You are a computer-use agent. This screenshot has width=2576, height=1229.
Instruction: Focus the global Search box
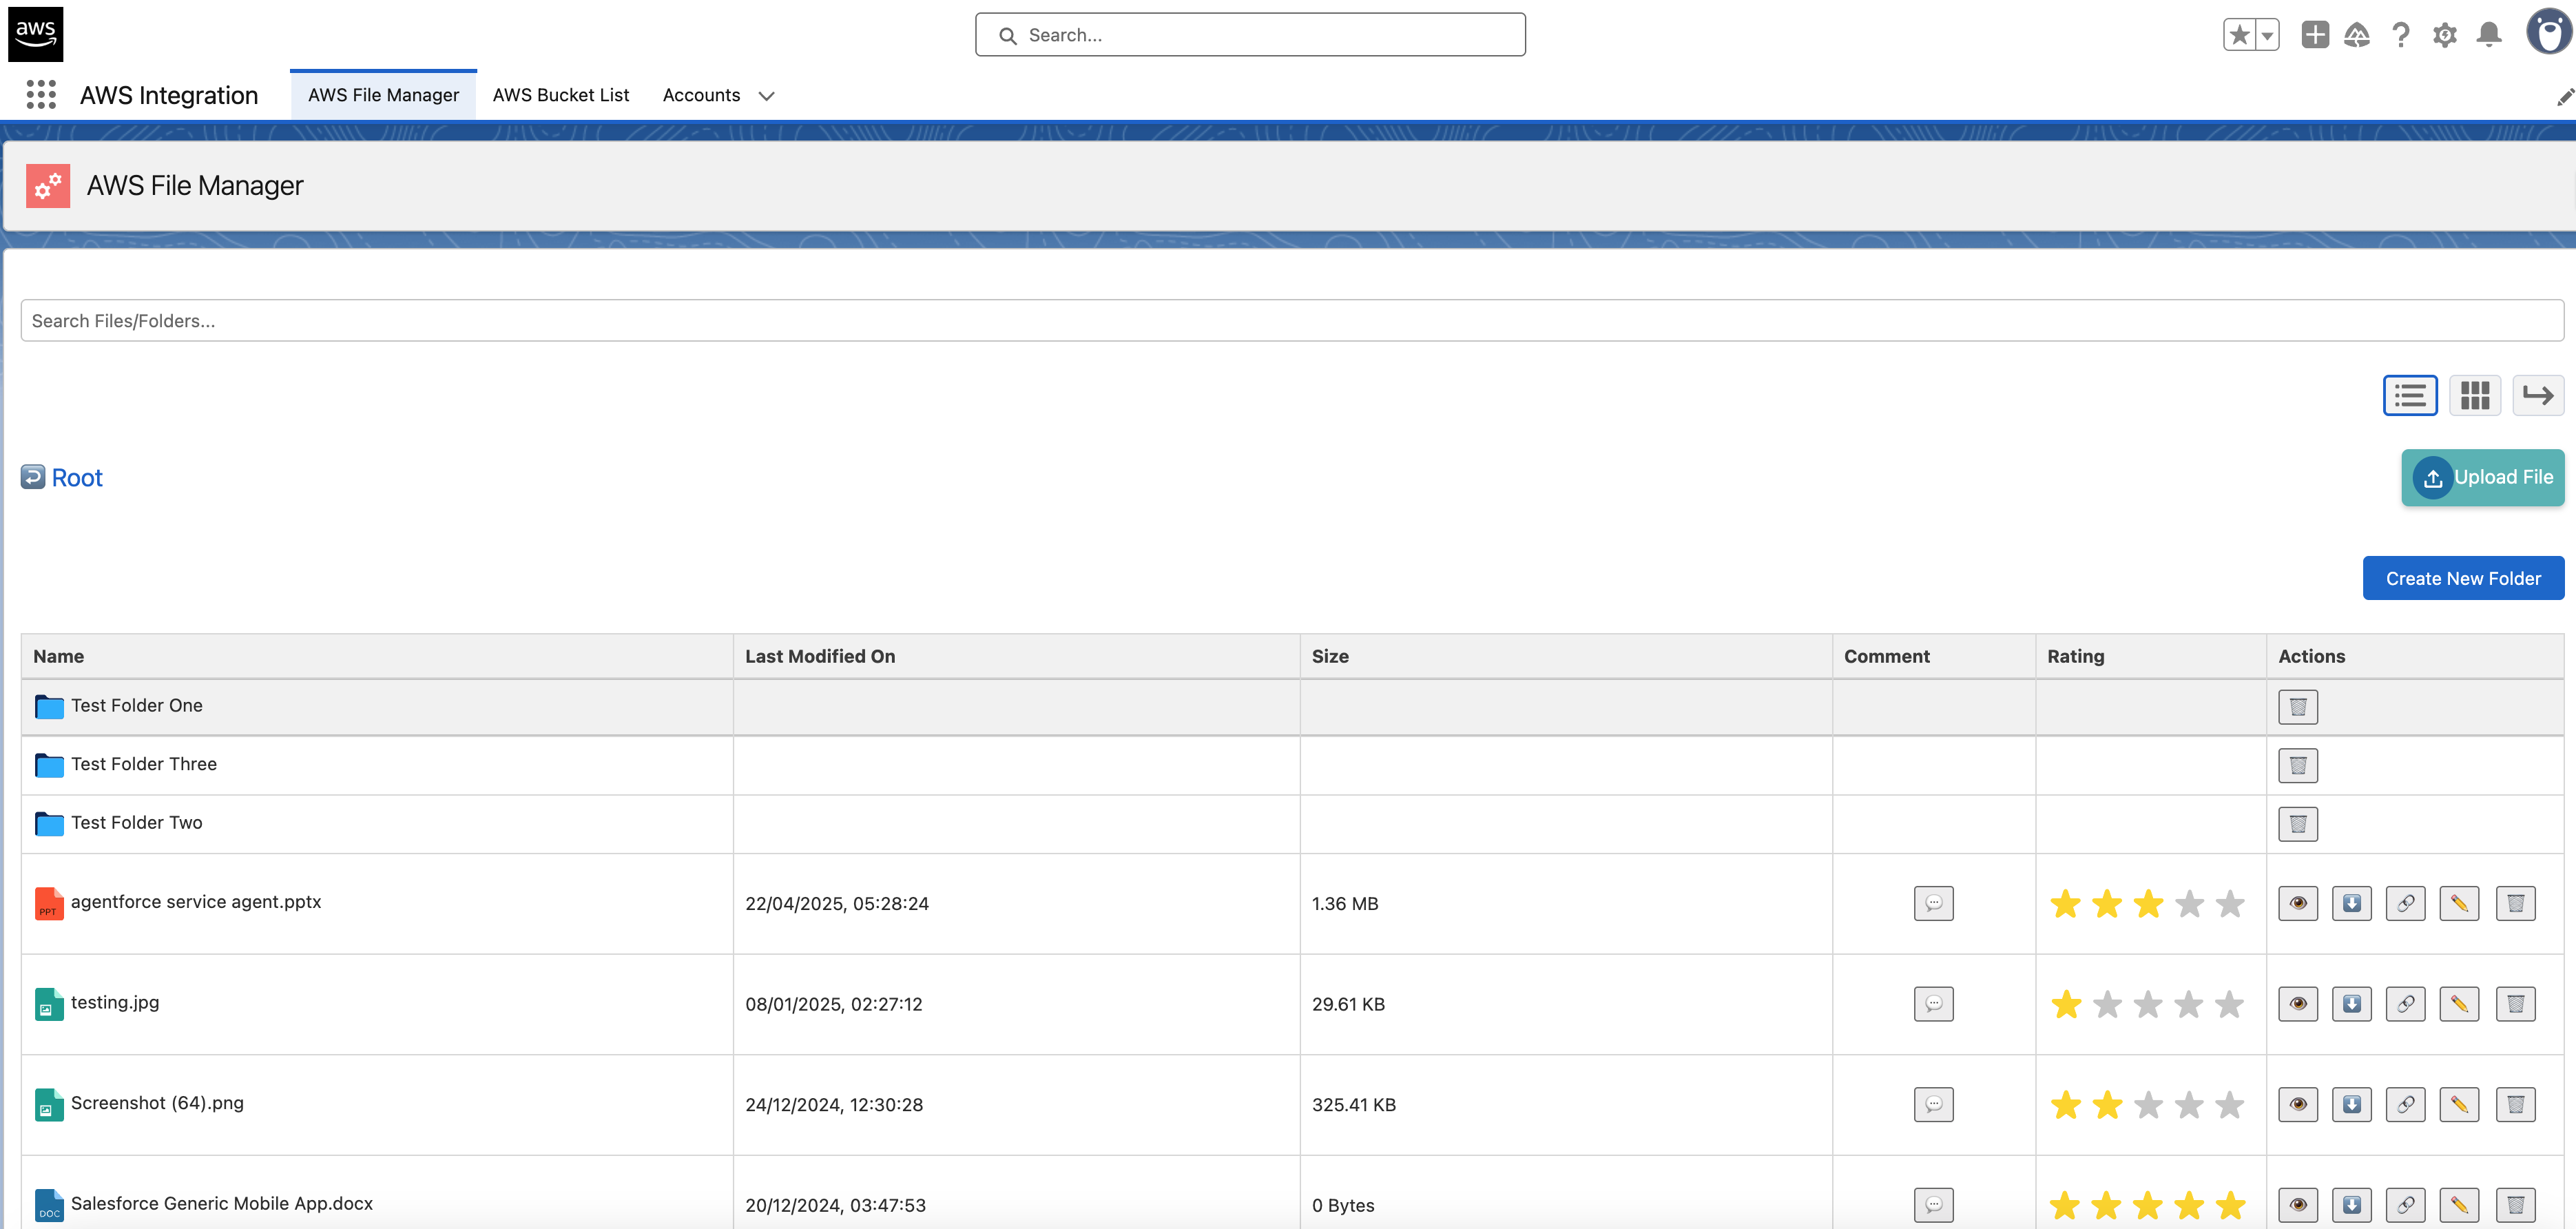1250,35
